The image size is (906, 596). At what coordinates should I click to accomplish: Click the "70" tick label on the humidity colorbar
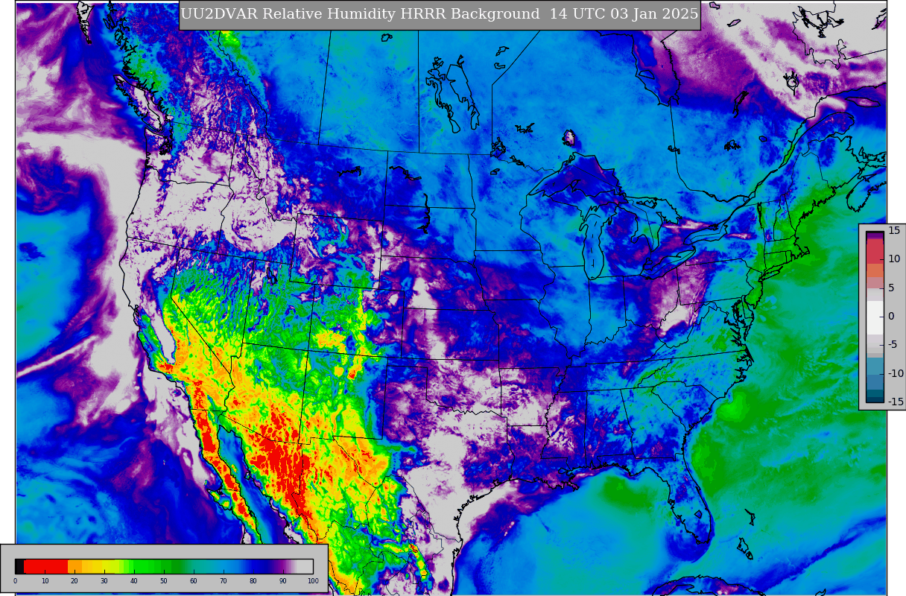tap(224, 581)
